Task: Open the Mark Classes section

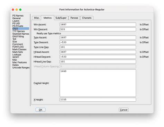Action: (19, 49)
